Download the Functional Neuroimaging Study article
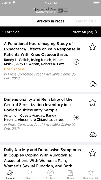This screenshot has width=101, height=180. (x=93, y=84)
